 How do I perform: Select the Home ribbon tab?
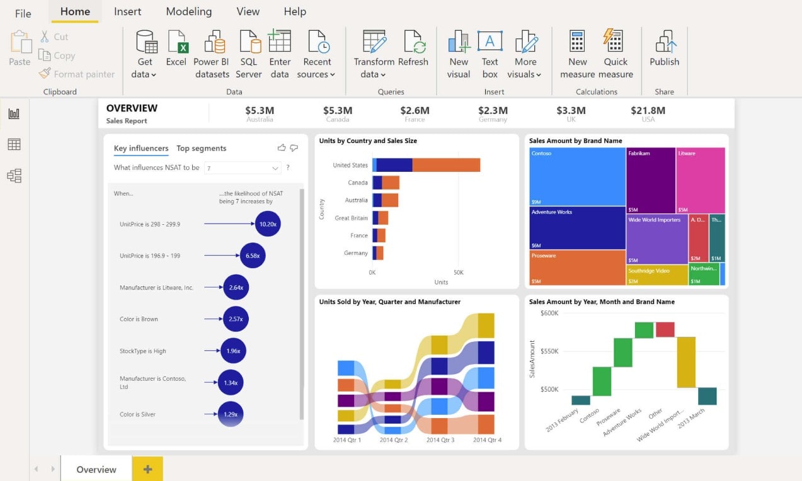[75, 11]
